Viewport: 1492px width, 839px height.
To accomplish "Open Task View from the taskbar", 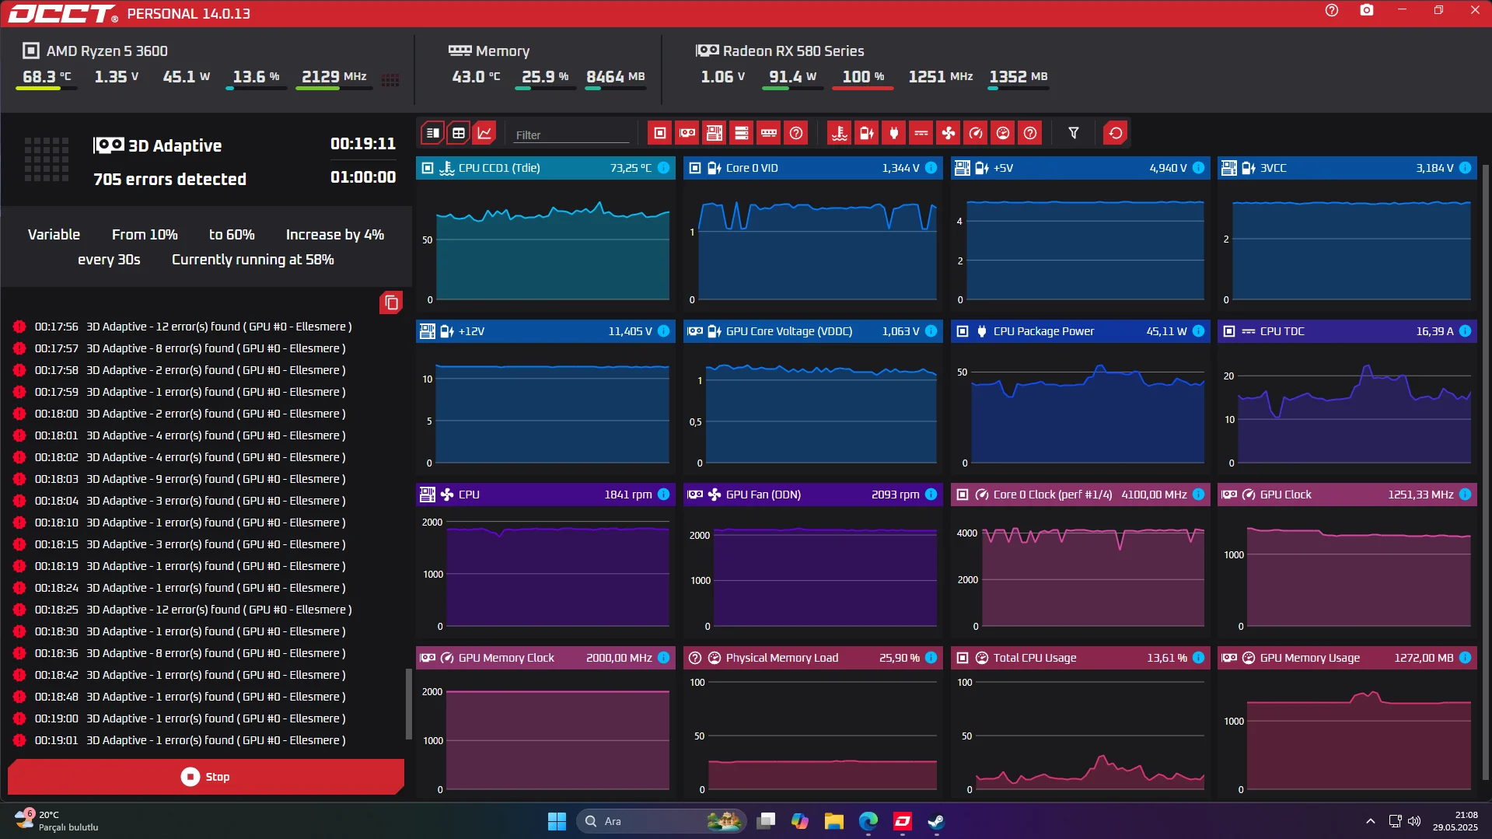I will coord(766,821).
